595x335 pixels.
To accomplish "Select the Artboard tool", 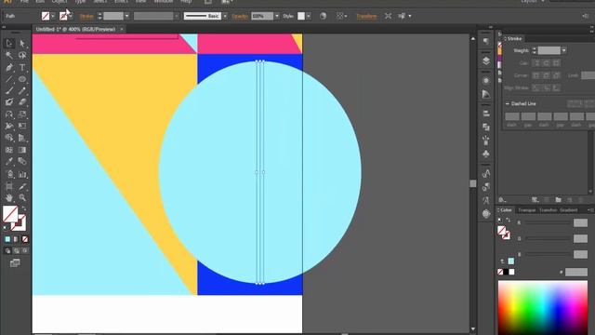I will tap(9, 186).
